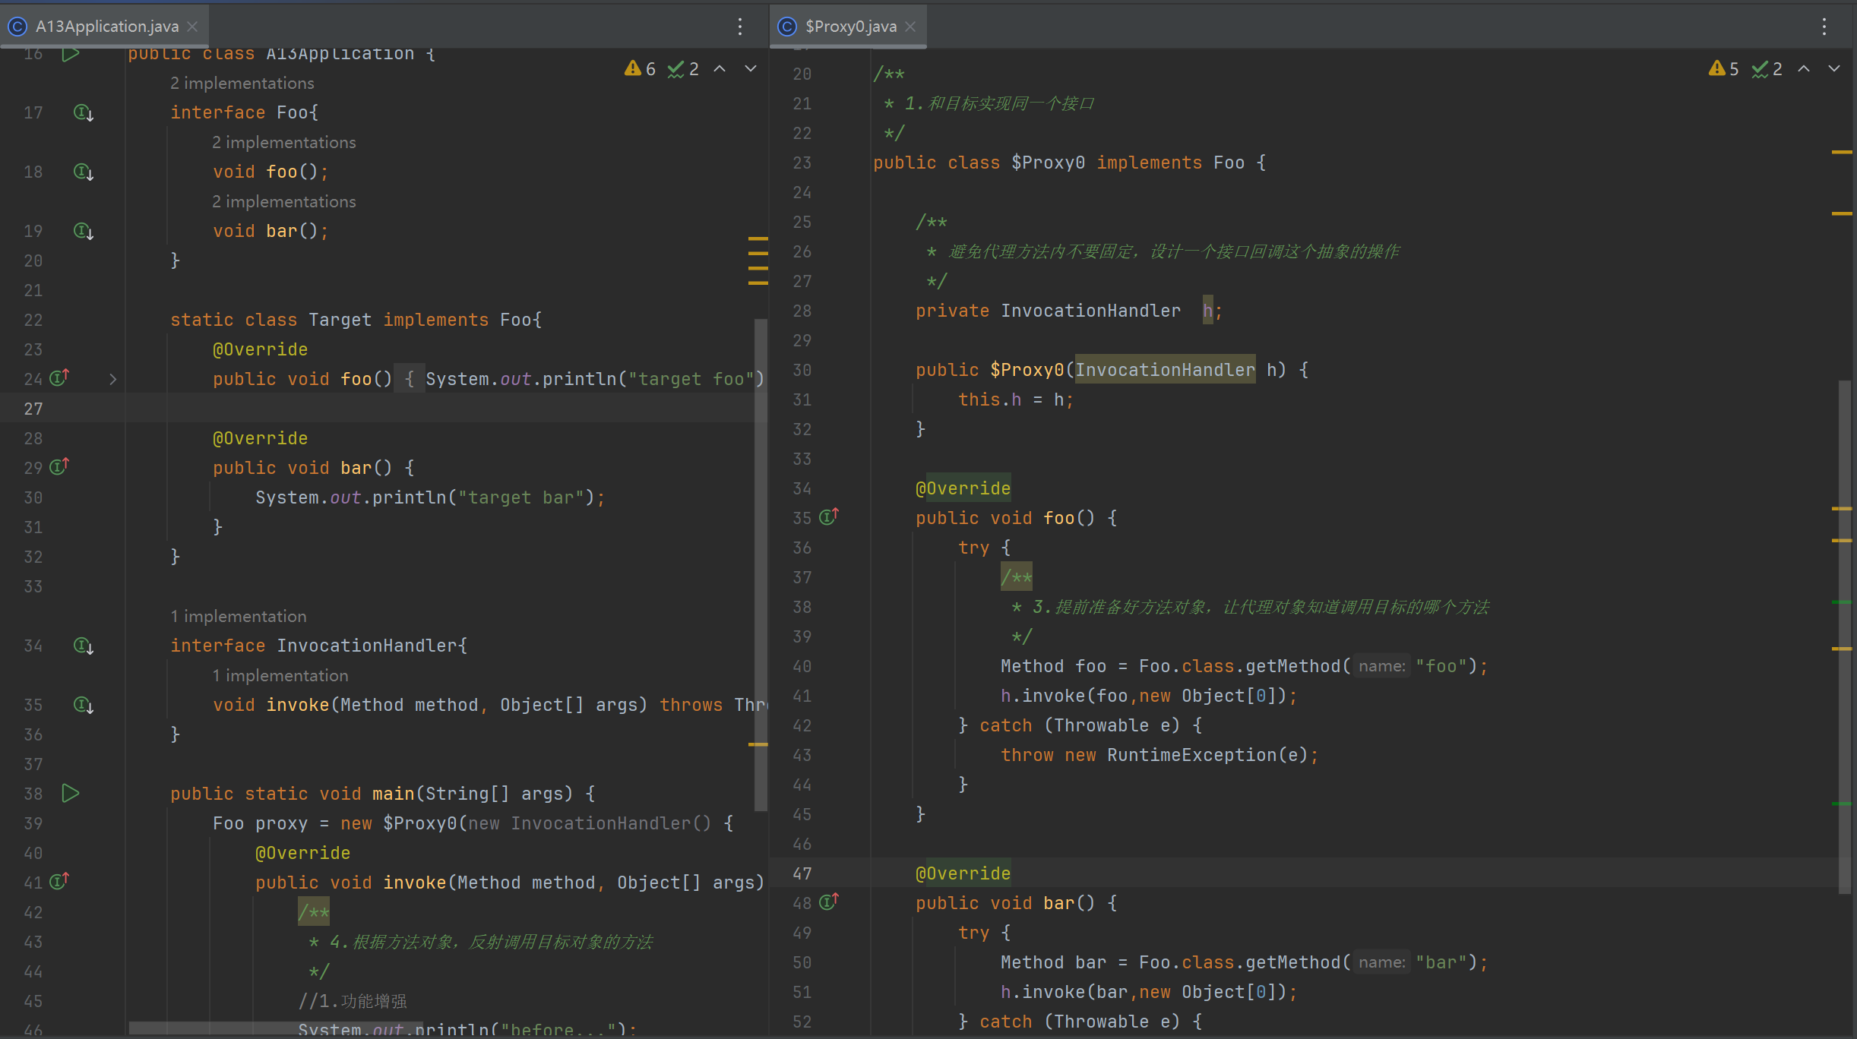Screen dimensions: 1857x1039
Task: Click implements gutter icon on line 41 invoke
Action: pos(59,881)
